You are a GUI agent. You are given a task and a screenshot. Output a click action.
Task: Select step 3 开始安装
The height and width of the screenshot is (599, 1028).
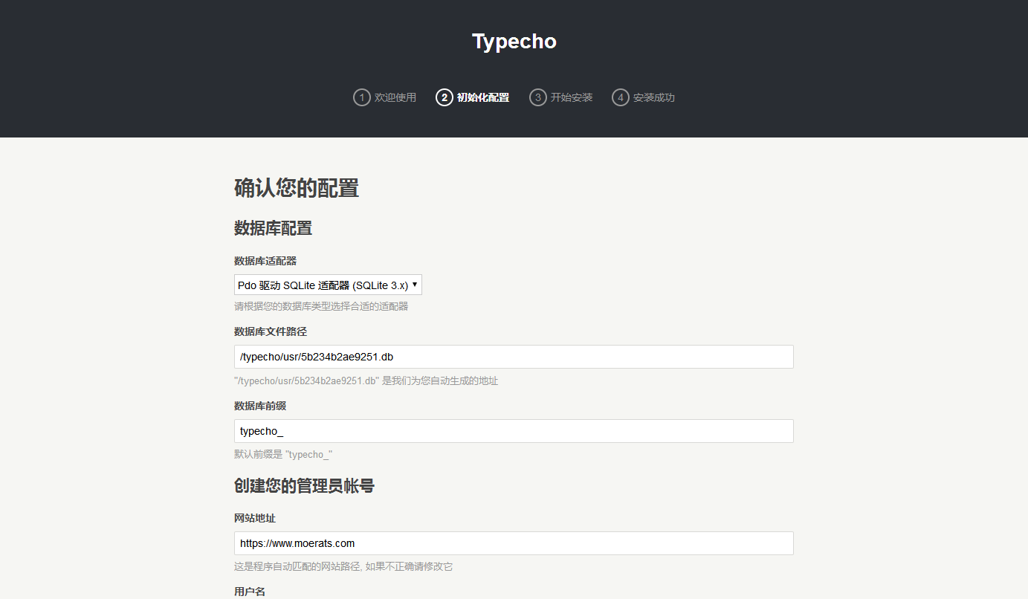(561, 97)
